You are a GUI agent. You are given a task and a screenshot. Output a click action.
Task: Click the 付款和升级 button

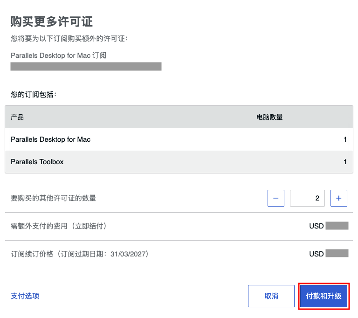[324, 296]
